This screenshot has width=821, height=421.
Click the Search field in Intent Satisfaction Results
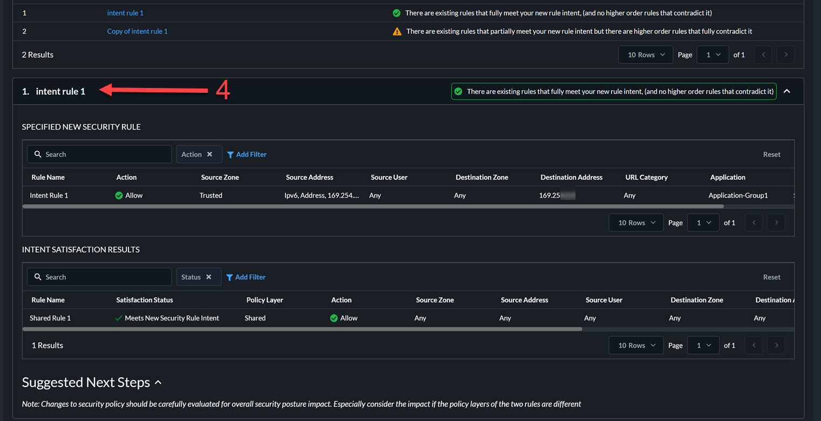[x=99, y=277]
